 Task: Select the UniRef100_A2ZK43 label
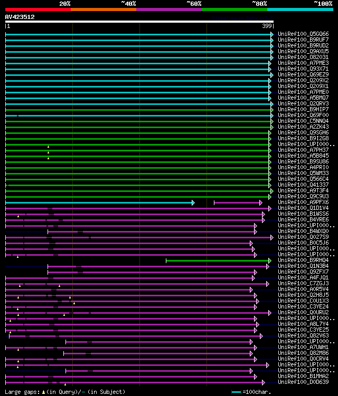303,127
